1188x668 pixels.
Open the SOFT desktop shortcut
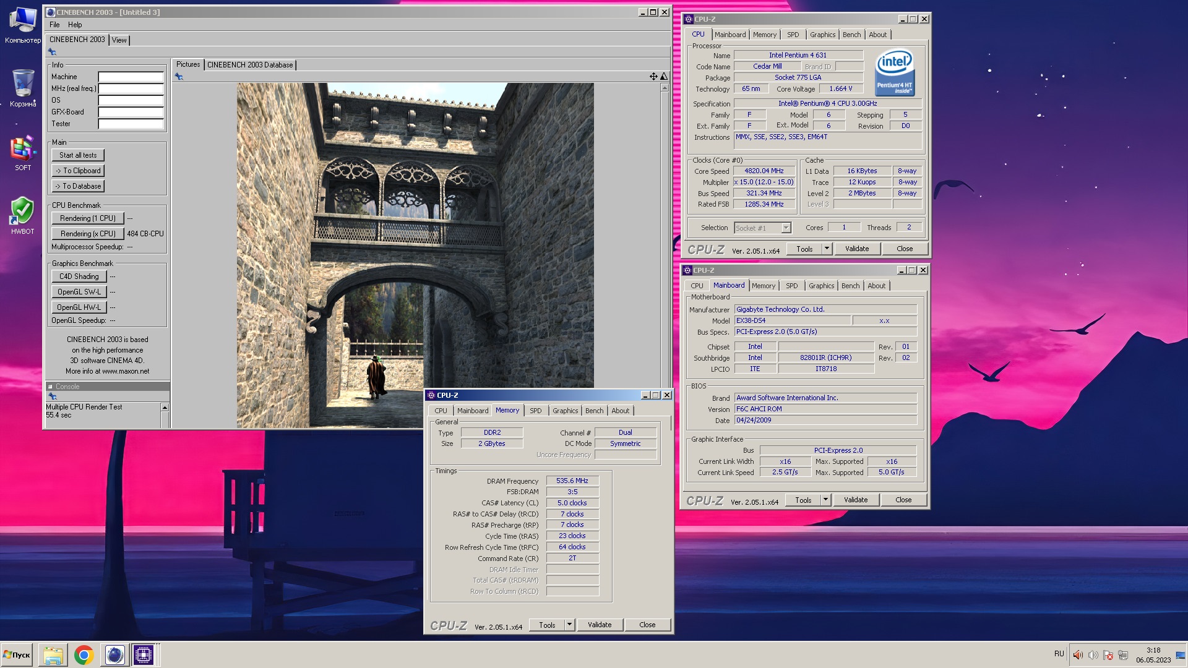tap(23, 153)
